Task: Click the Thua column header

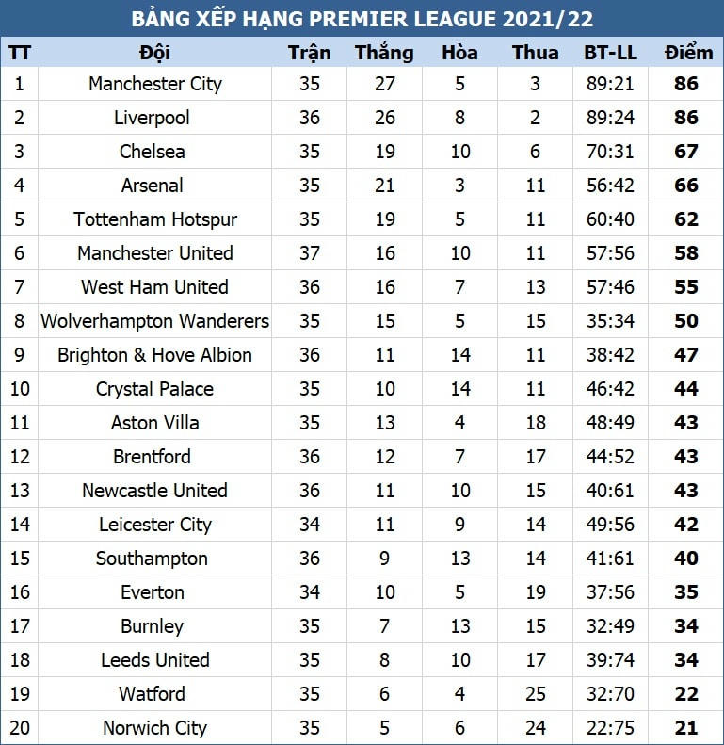Action: [x=535, y=53]
